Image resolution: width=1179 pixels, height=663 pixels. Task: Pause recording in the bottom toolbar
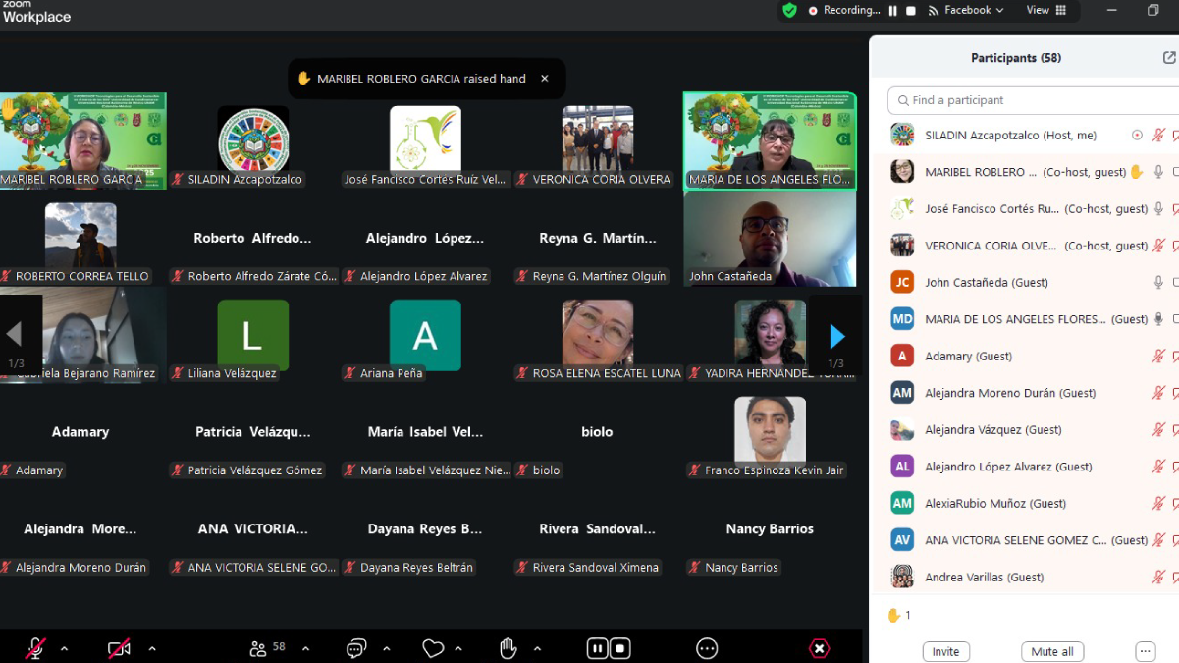click(x=598, y=648)
